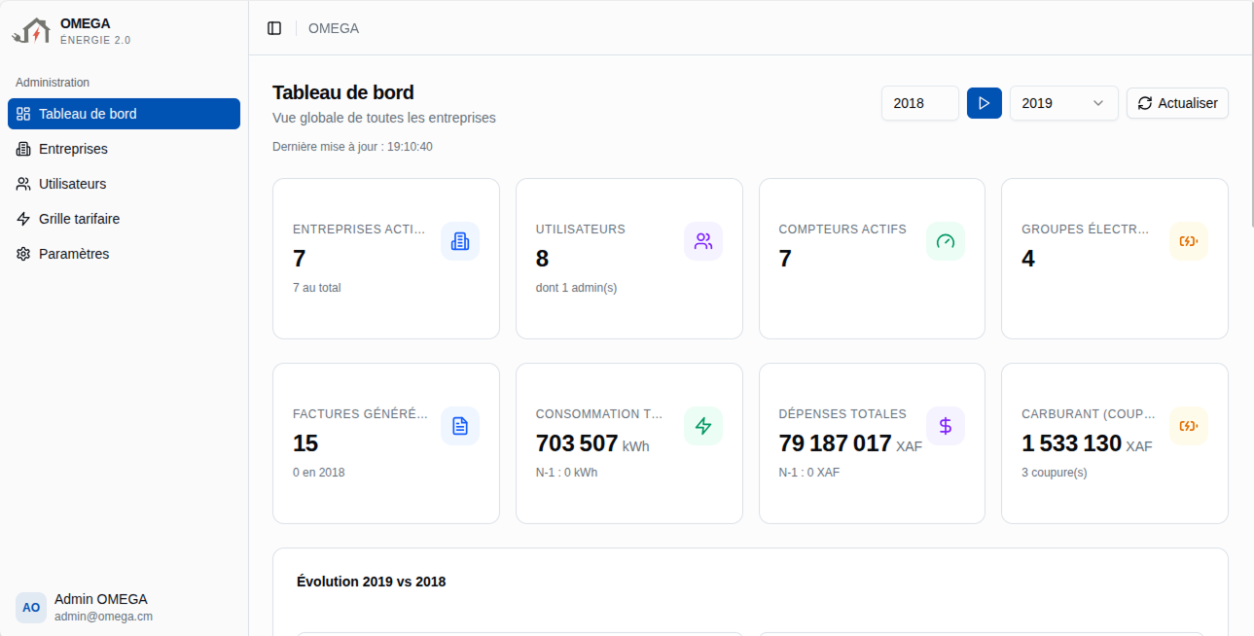The height and width of the screenshot is (636, 1254).
Task: Click the 79 187 017 XAF expenses value
Action: (x=850, y=443)
